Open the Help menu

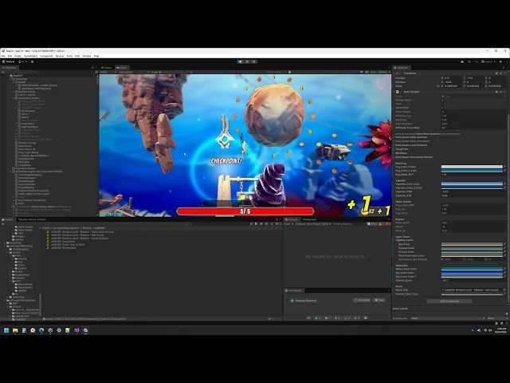[x=96, y=56]
